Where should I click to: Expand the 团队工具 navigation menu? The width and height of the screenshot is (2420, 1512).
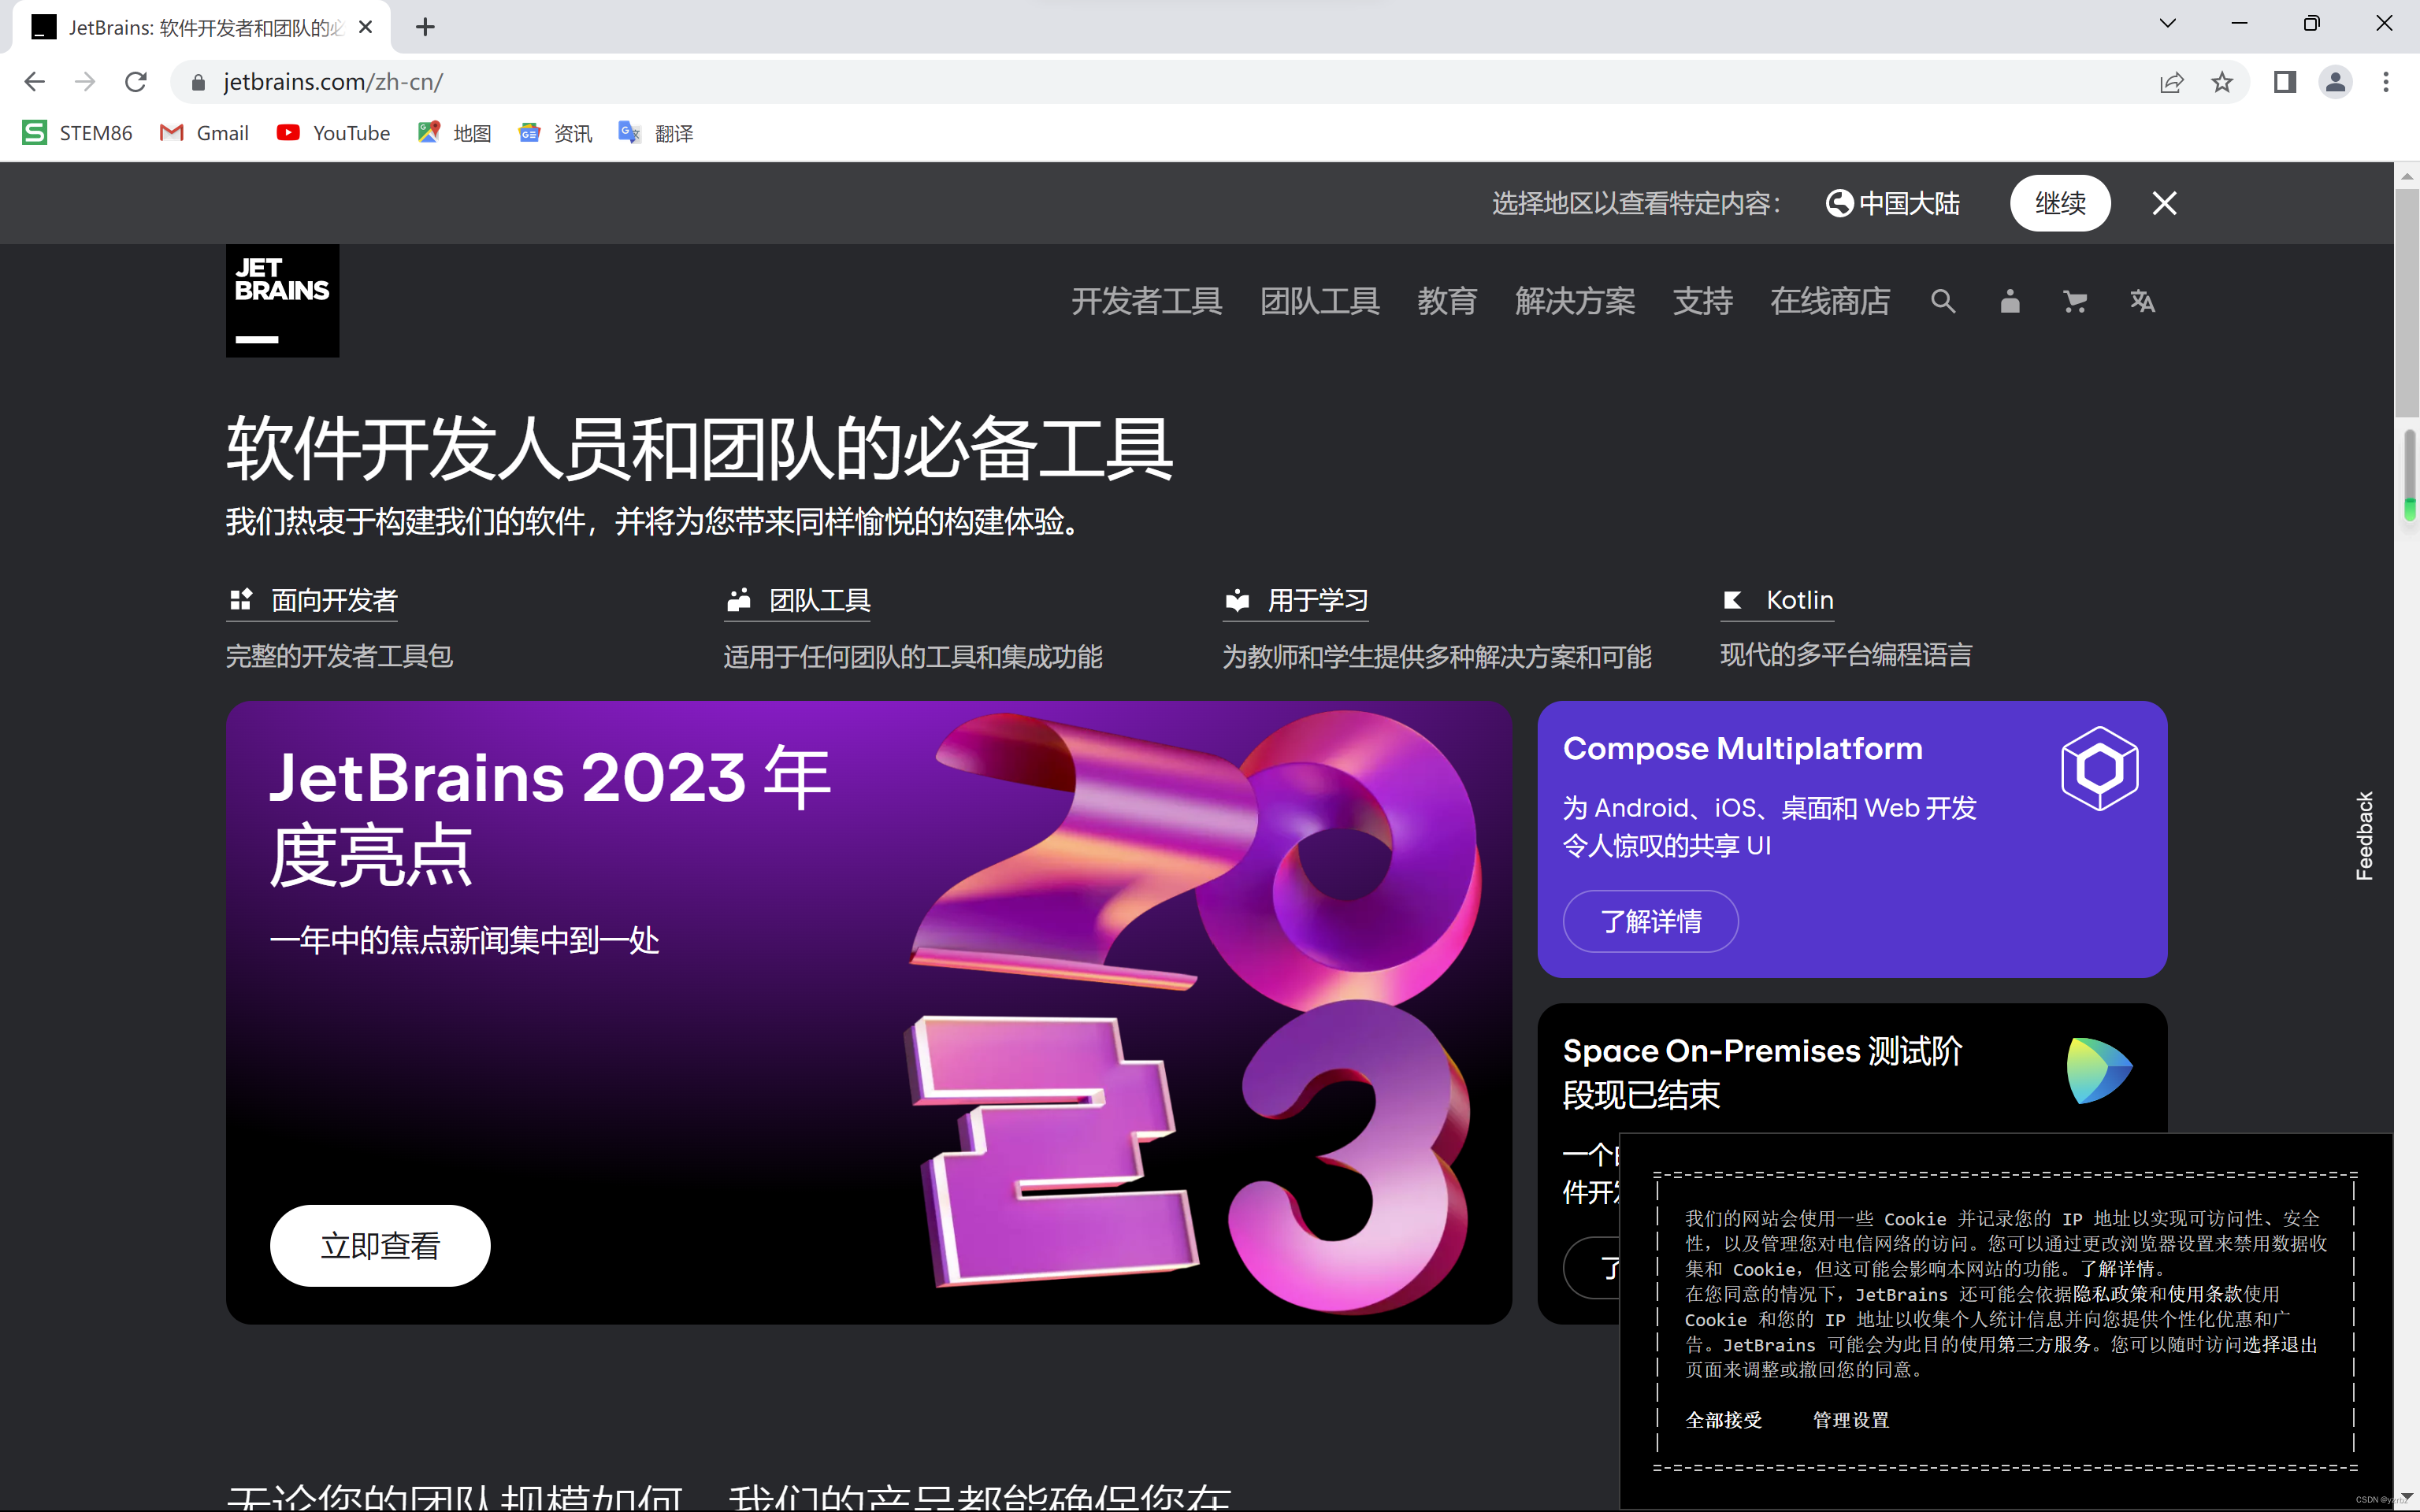click(1319, 301)
